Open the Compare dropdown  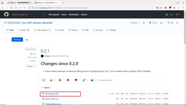[x=30, y=66]
